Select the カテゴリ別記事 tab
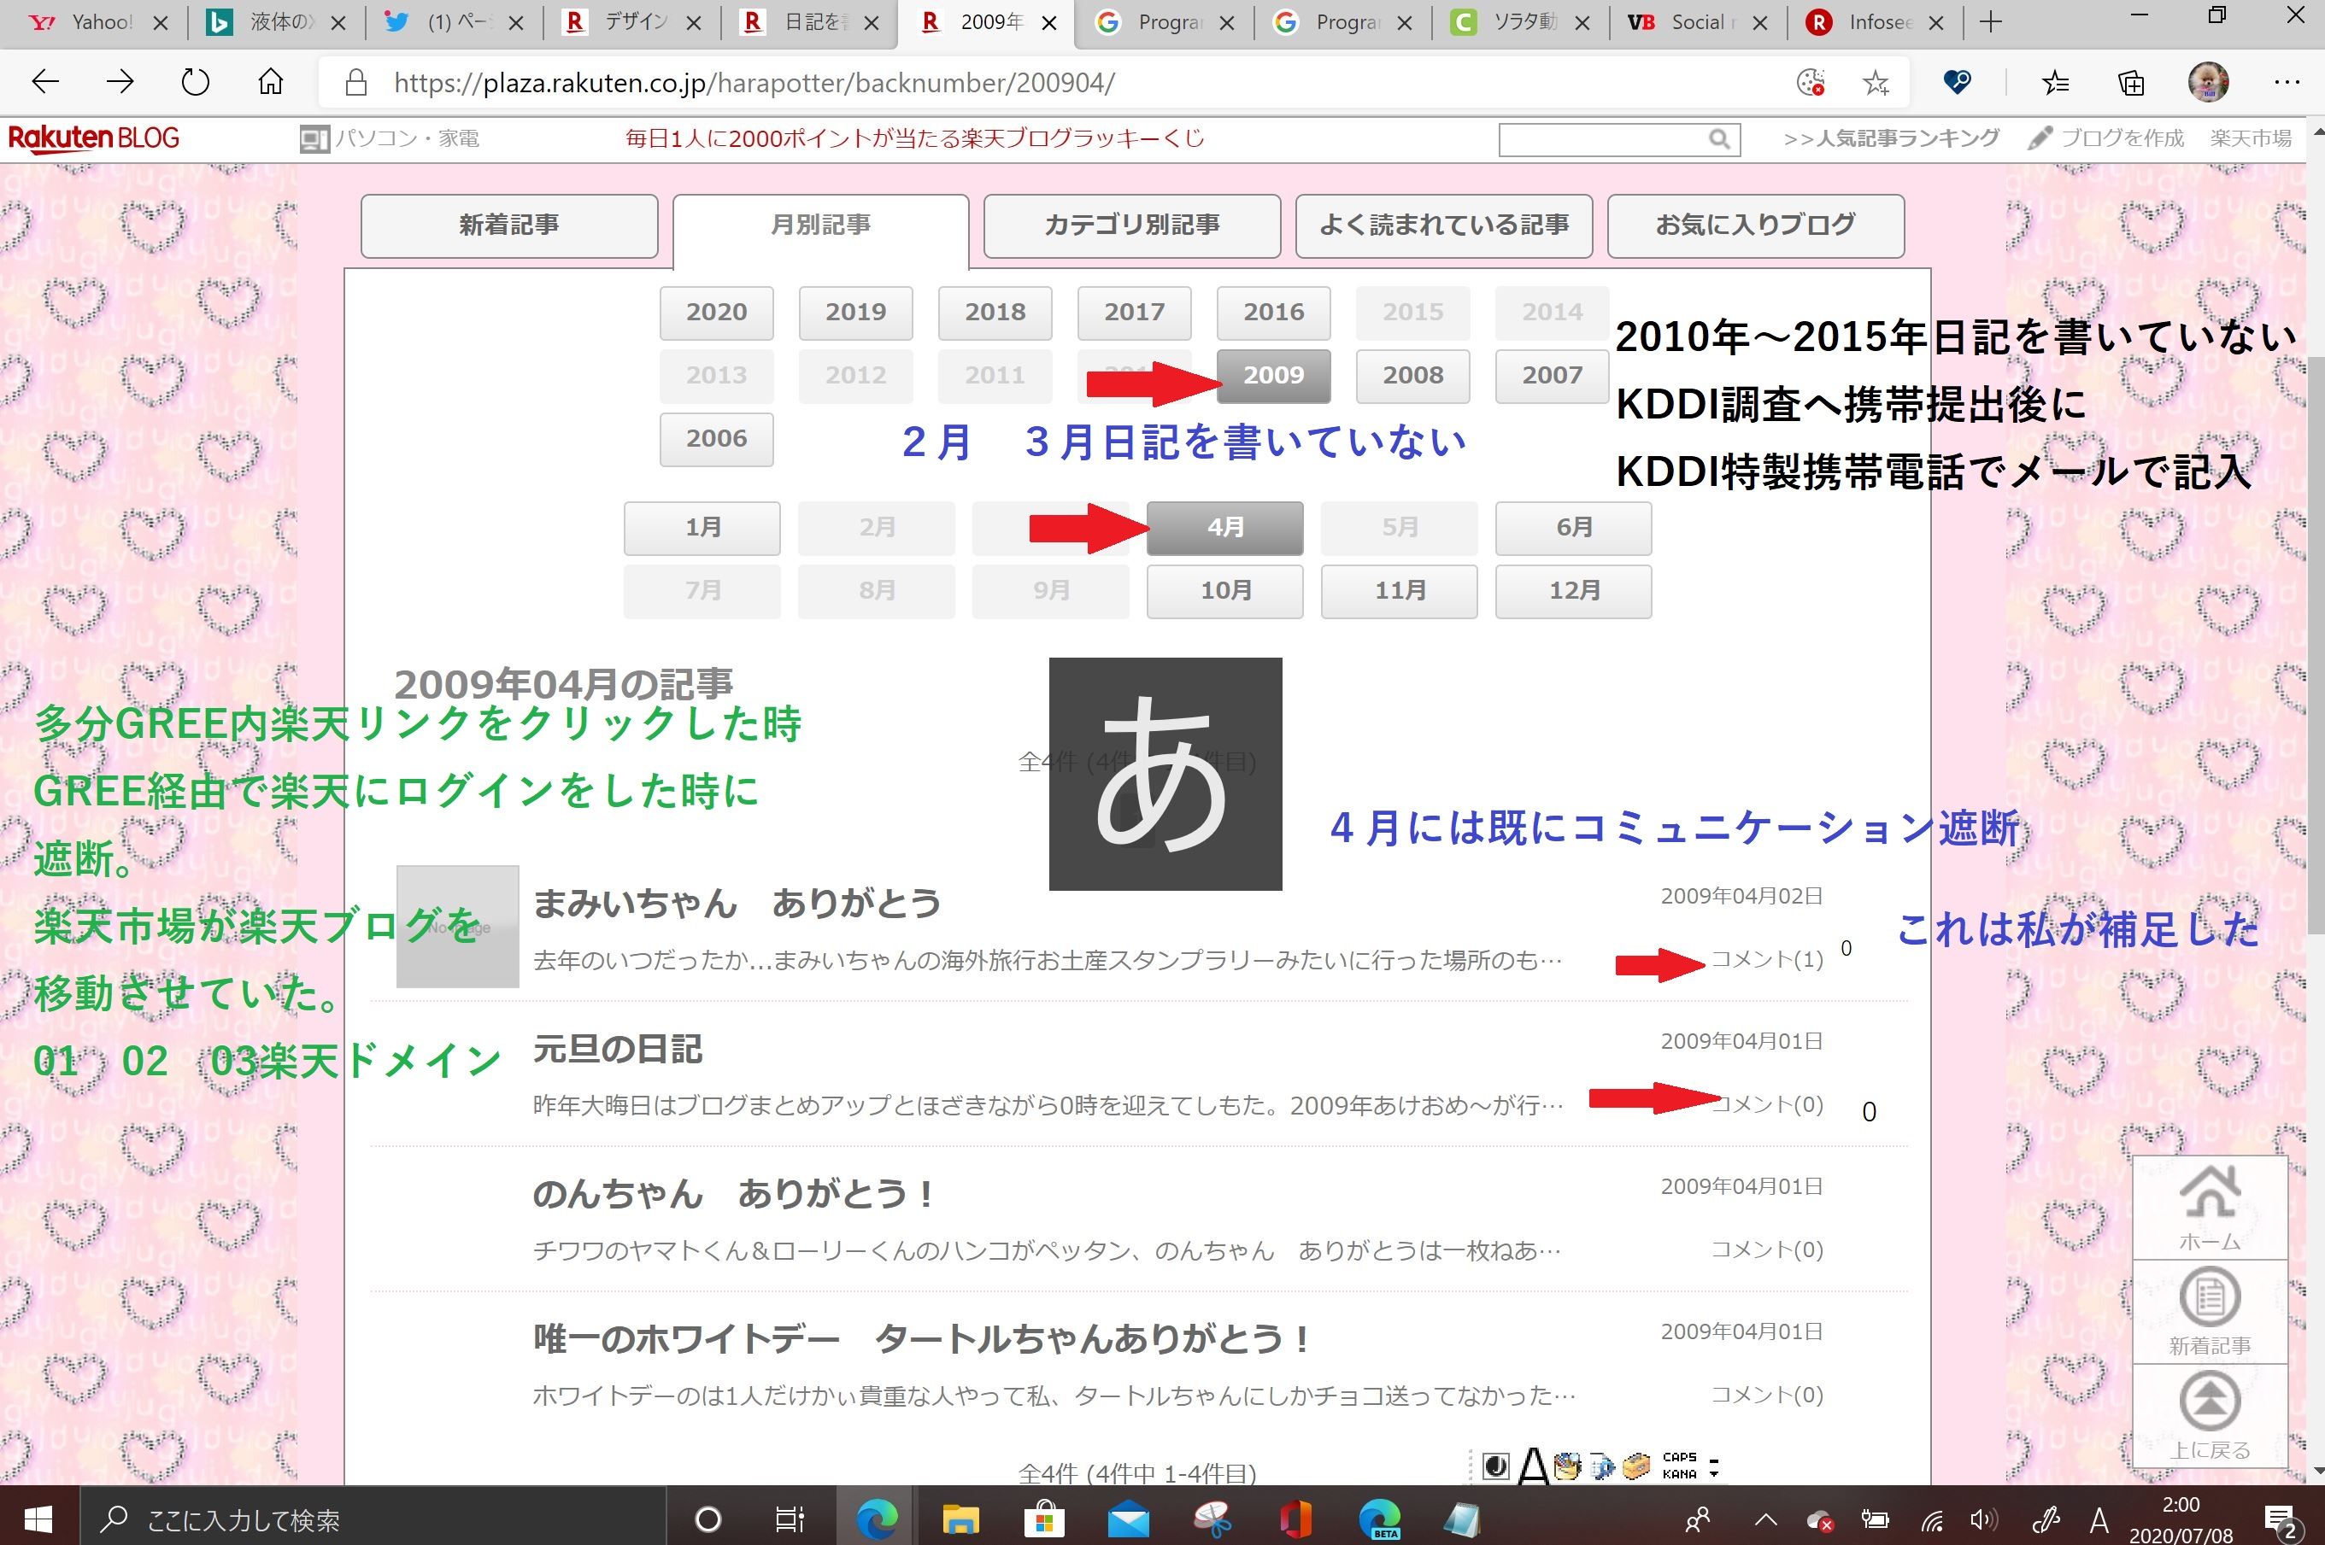 (1131, 225)
